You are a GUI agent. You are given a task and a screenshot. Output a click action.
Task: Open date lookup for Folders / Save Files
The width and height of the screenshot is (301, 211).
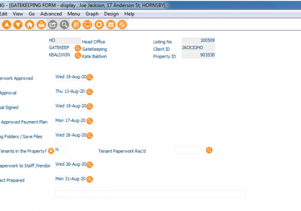(89, 136)
